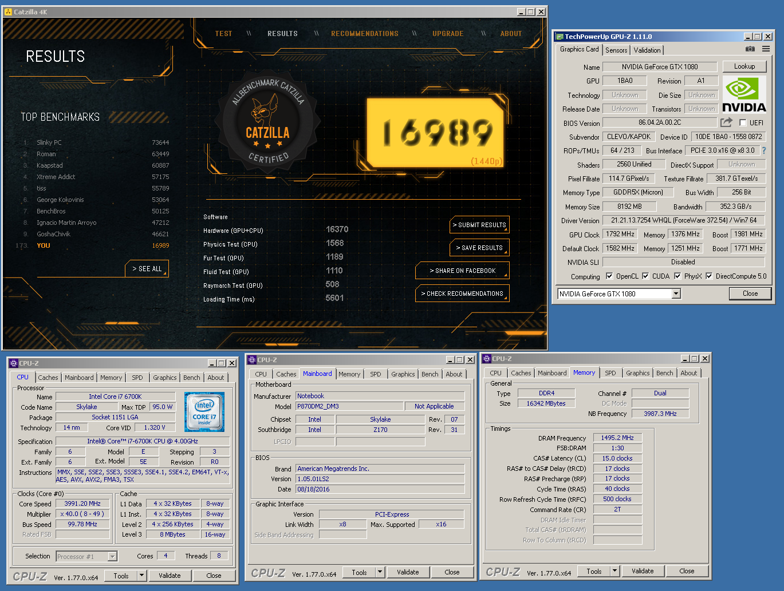Open About tab in CPU-Z Mainboard window
Screen dimensions: 784x591
tap(454, 374)
